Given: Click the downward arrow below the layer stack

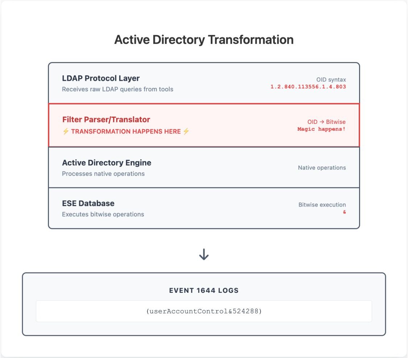Looking at the screenshot, I should tap(204, 255).
